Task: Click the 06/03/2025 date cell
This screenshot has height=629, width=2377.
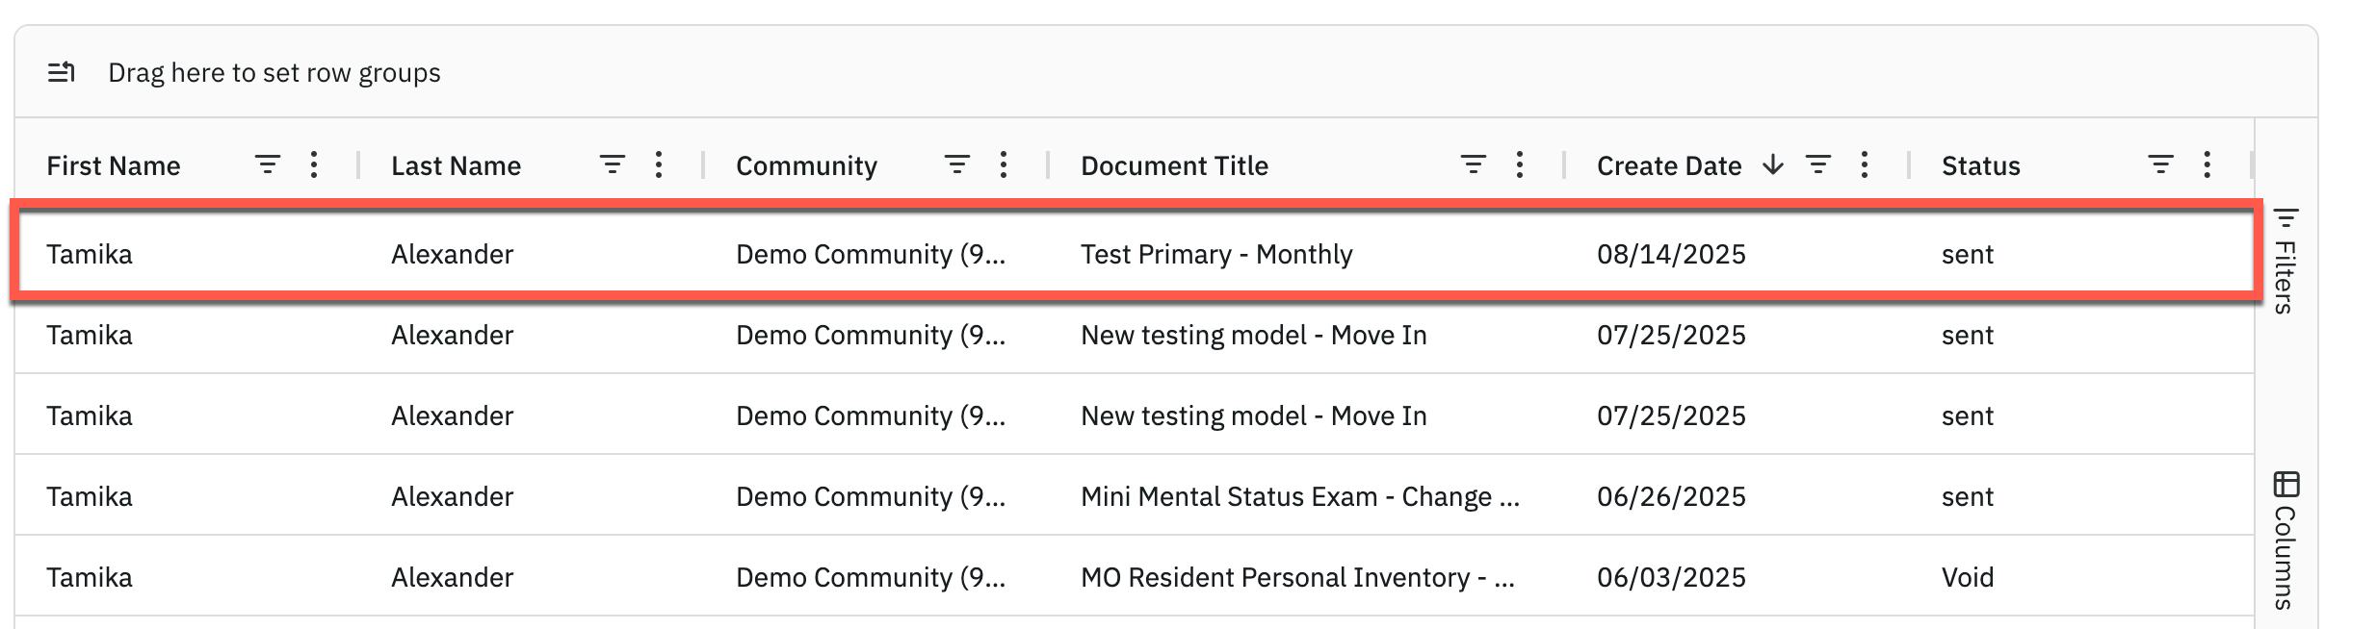Action: tap(1671, 577)
